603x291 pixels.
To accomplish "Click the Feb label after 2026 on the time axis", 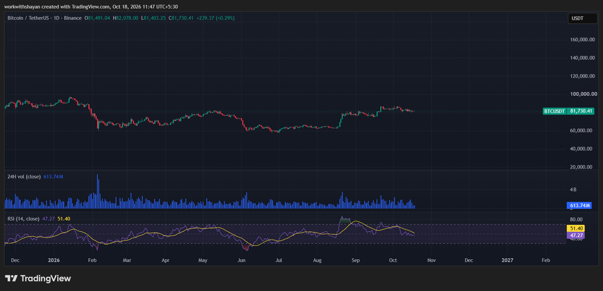I will tap(92, 260).
